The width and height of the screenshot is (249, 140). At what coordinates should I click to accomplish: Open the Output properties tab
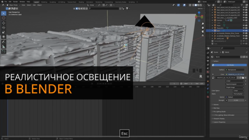click(x=208, y=61)
